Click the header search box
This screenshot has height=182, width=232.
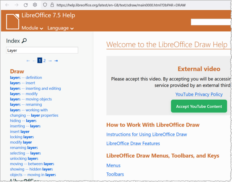(211, 22)
